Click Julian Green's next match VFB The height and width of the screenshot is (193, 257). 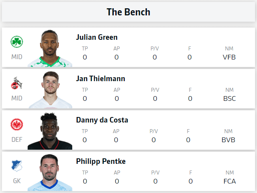click(229, 57)
